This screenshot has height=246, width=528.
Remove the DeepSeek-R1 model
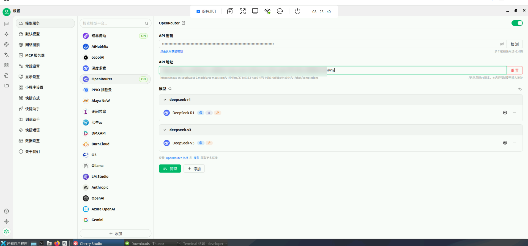click(514, 113)
